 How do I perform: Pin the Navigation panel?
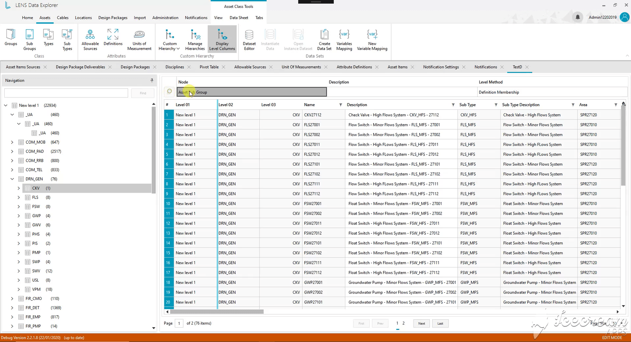pos(152,80)
